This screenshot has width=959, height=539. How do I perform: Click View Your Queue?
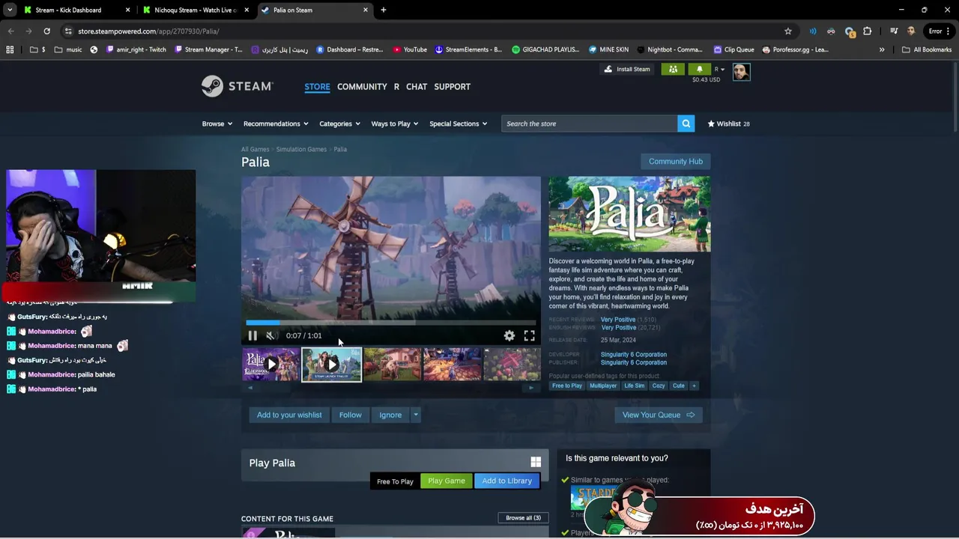(658, 415)
